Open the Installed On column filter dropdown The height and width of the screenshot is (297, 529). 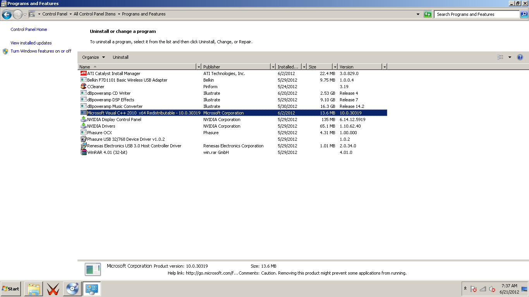pos(304,67)
